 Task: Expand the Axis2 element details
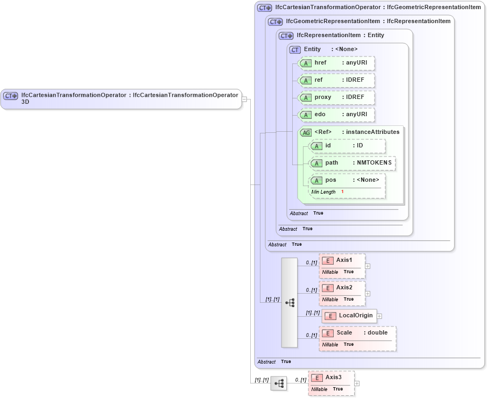[367, 293]
